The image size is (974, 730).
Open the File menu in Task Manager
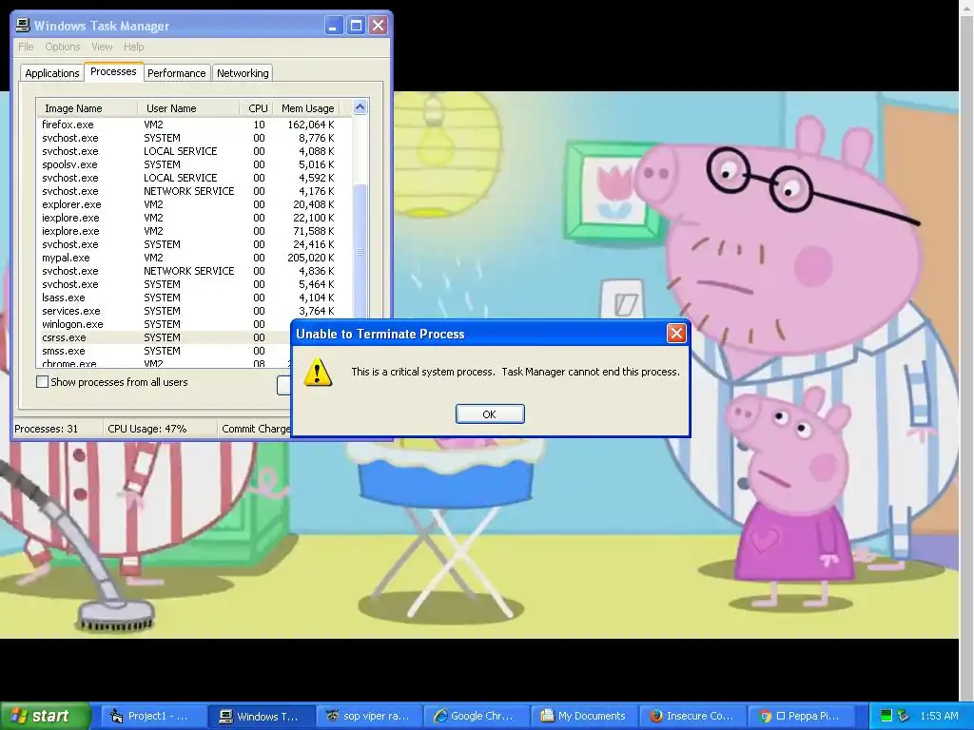tap(26, 47)
